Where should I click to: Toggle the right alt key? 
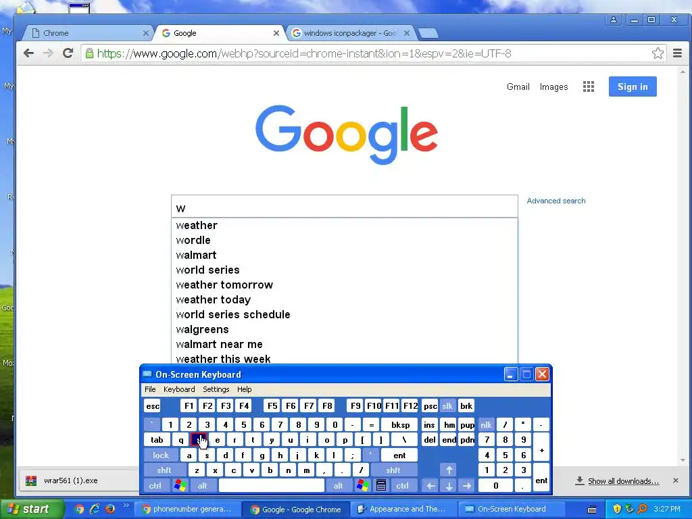[338, 485]
